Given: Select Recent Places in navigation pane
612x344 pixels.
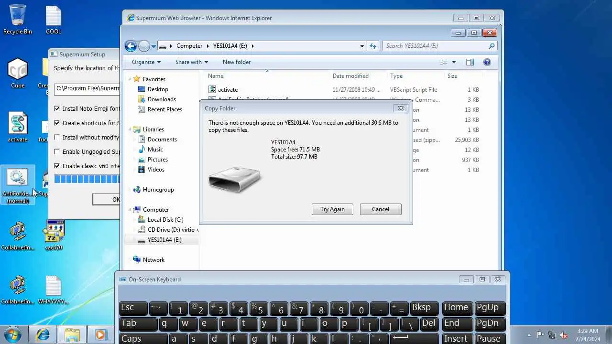Looking at the screenshot, I should tap(164, 109).
